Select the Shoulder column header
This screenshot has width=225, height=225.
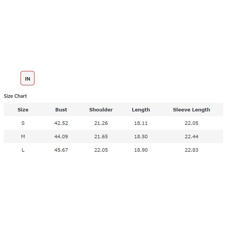point(101,110)
